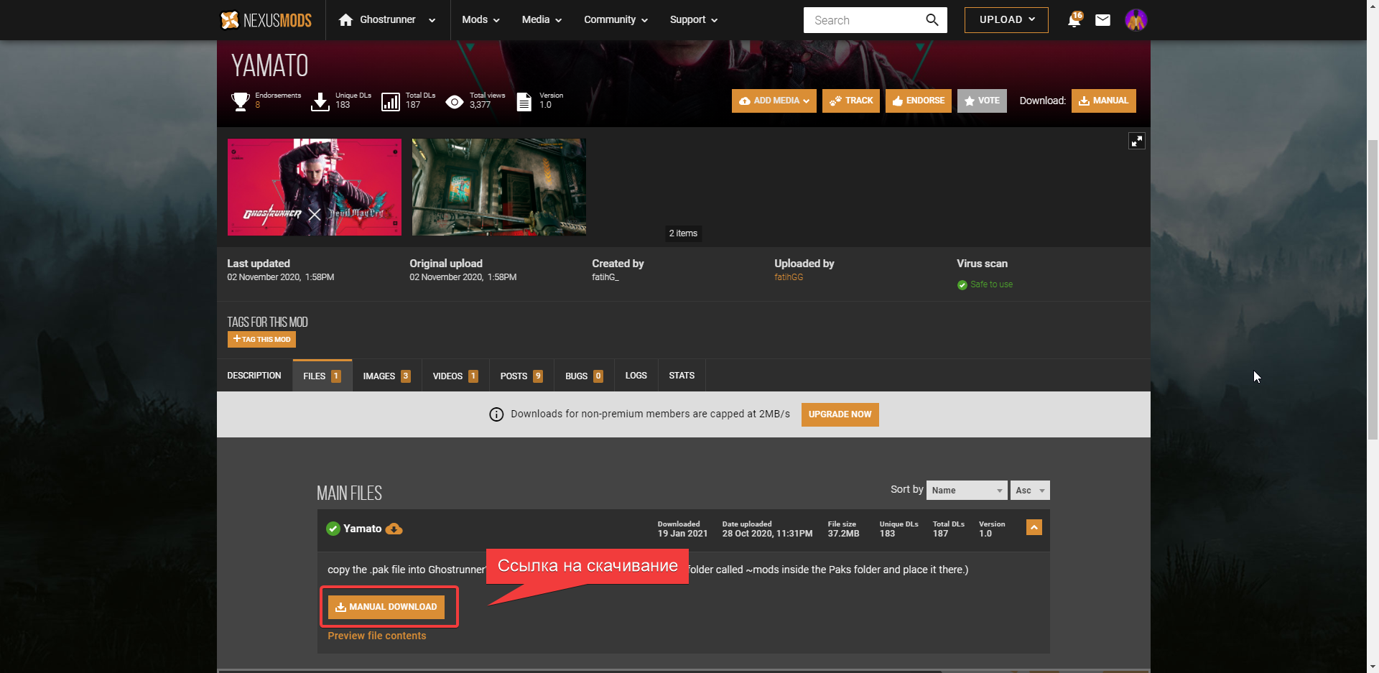
Task: Click the Total DLs bar chart icon
Action: [x=391, y=101]
